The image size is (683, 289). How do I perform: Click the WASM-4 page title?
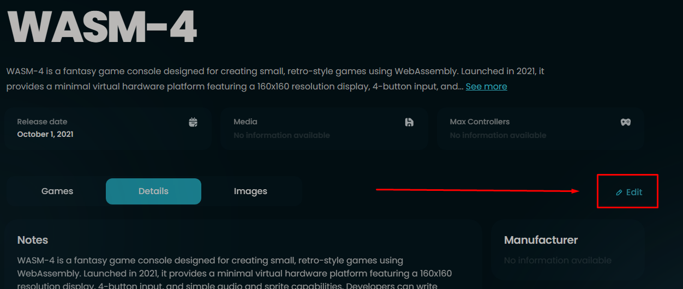pos(103,27)
